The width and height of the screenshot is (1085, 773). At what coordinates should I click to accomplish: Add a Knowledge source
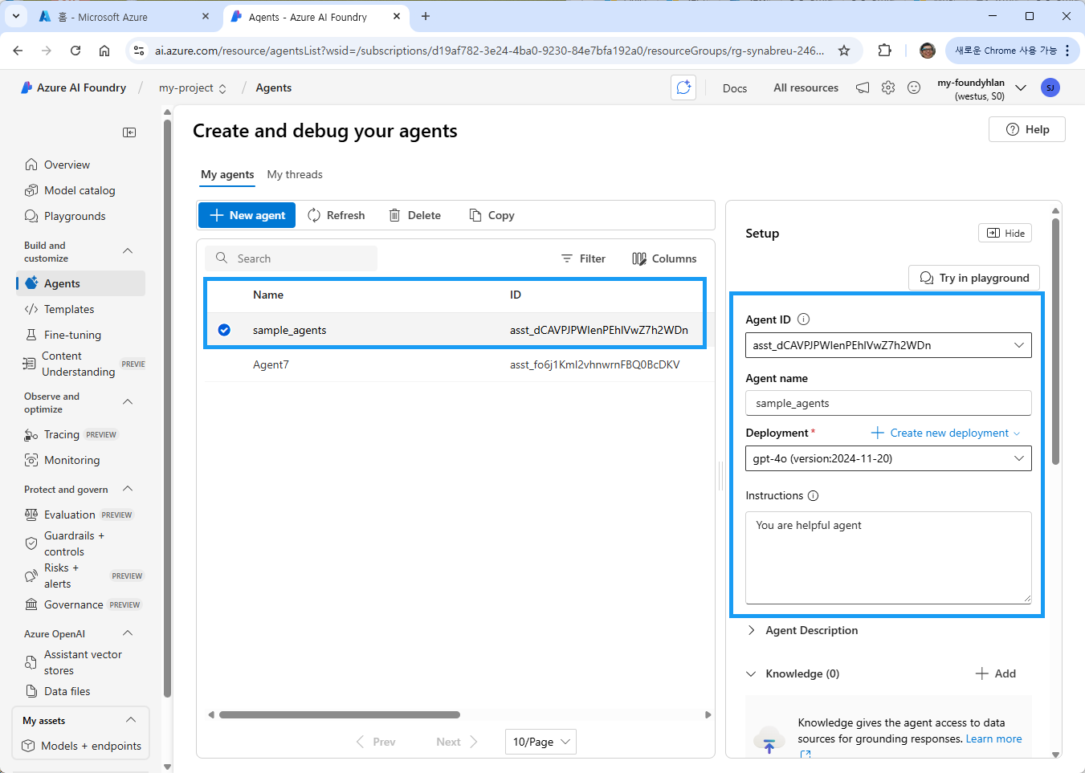tap(996, 673)
